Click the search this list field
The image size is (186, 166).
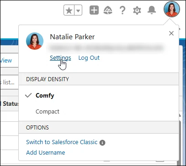pos(9,82)
